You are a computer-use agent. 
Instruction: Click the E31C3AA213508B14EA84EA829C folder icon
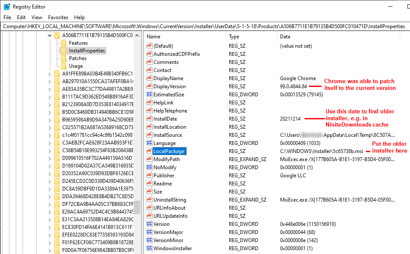click(57, 219)
